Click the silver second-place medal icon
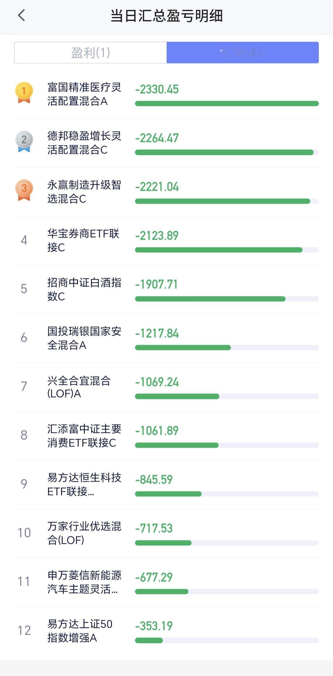 coord(24,141)
